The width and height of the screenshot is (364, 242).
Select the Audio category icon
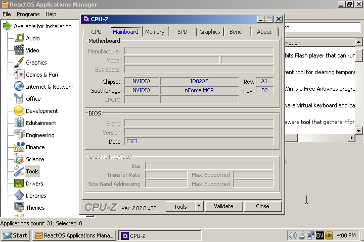point(19,38)
